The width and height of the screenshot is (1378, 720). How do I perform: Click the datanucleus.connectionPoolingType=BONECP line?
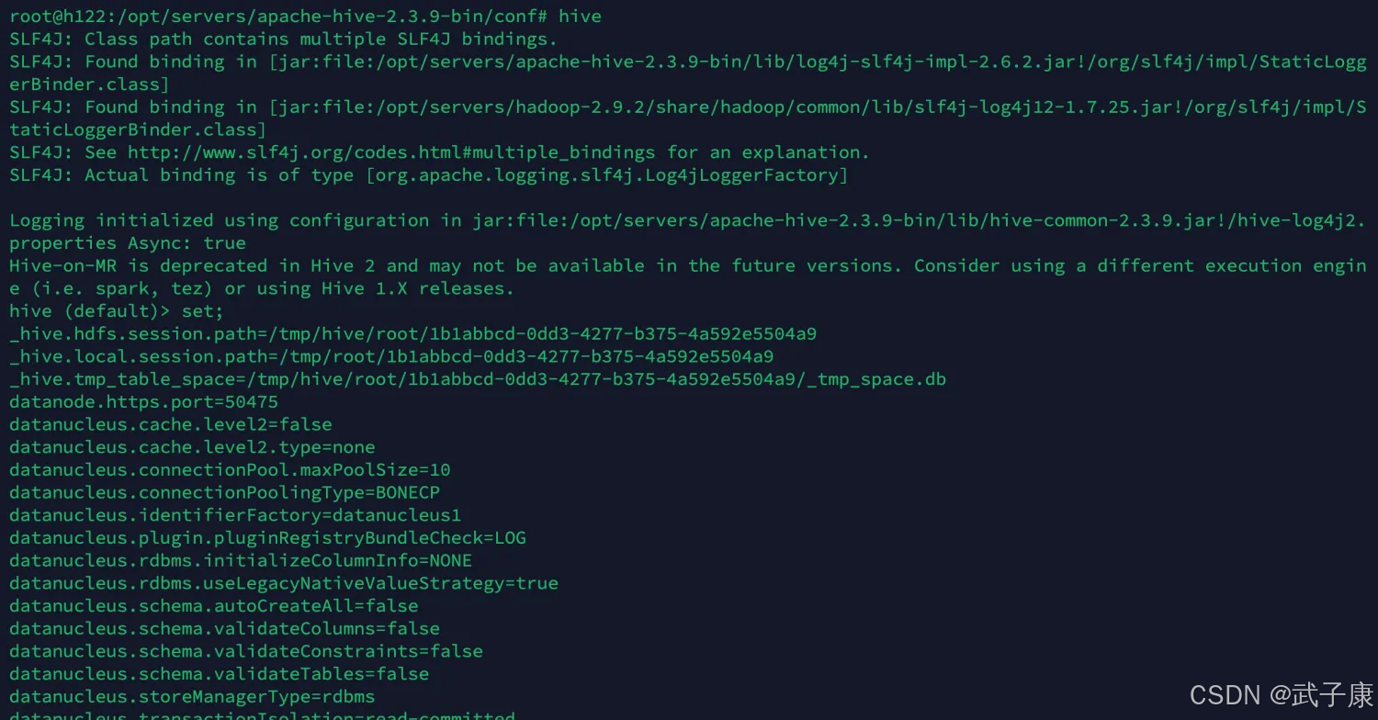pos(224,492)
